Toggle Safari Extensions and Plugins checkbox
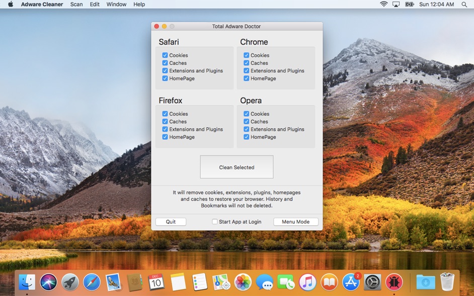474x296 pixels. 165,70
